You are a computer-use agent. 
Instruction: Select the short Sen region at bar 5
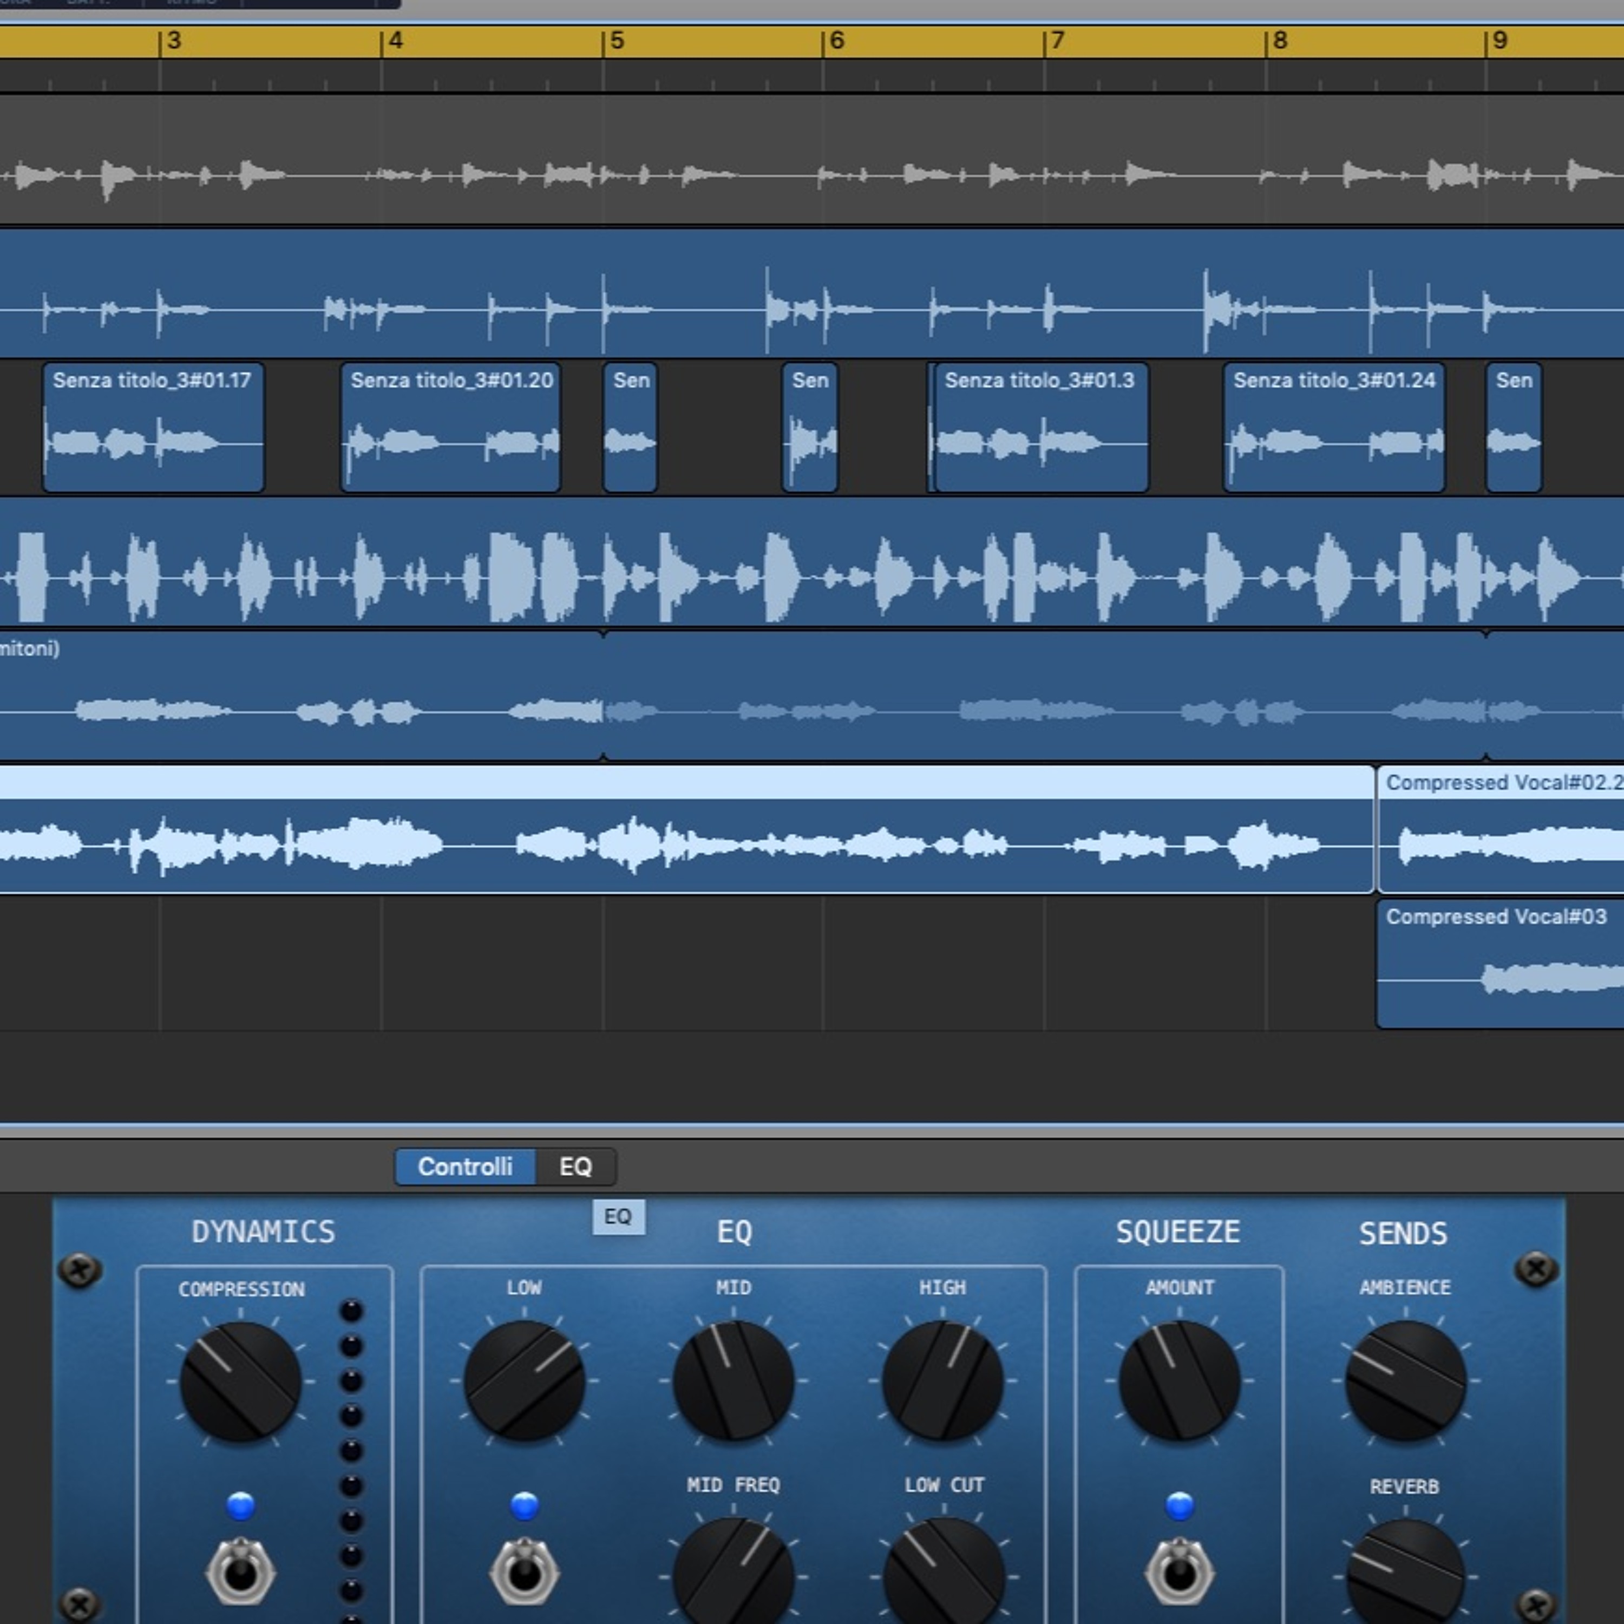630,428
